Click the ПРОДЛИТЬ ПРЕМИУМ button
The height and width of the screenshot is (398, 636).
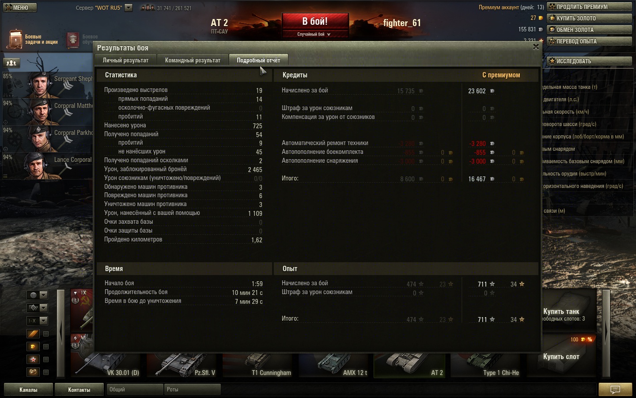point(589,7)
